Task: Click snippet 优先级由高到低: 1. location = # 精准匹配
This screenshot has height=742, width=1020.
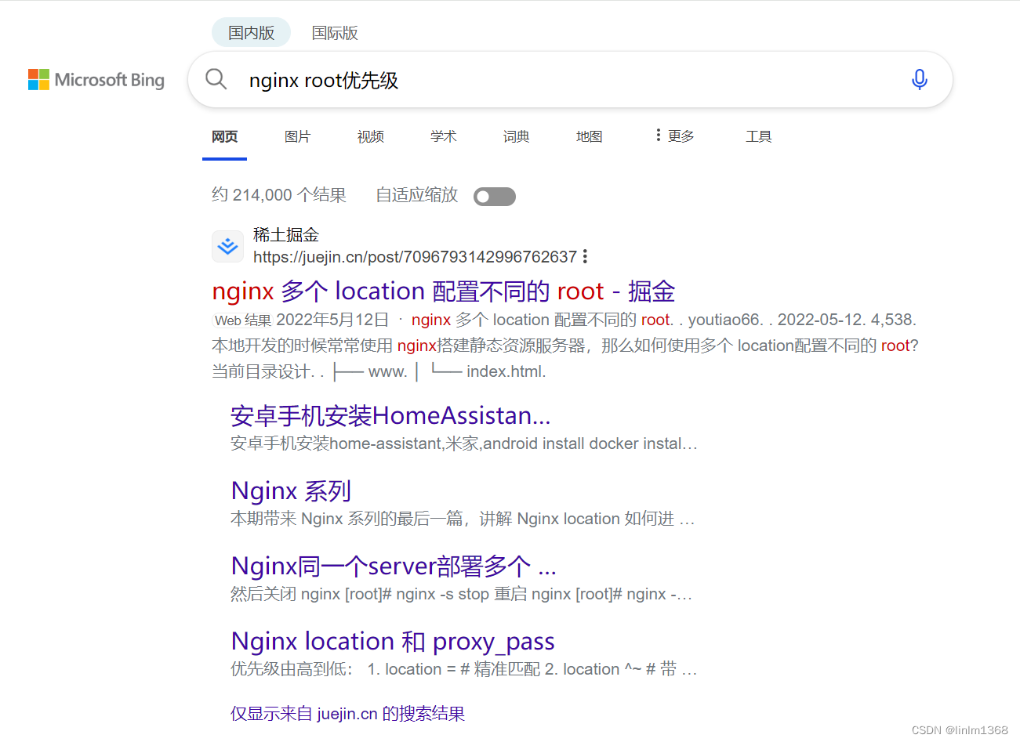Action: tap(386, 669)
